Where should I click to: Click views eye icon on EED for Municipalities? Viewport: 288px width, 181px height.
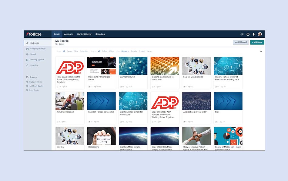coord(189,87)
